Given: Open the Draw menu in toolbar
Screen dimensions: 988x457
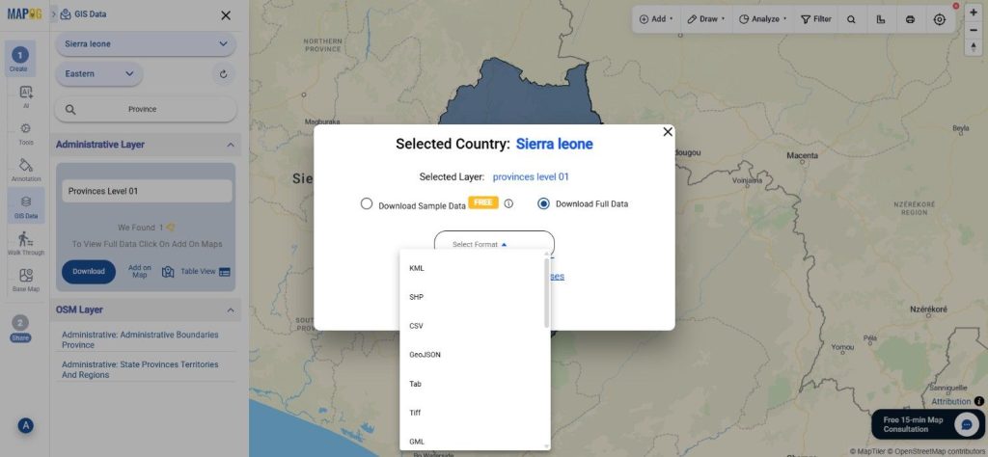Looking at the screenshot, I should click(705, 19).
